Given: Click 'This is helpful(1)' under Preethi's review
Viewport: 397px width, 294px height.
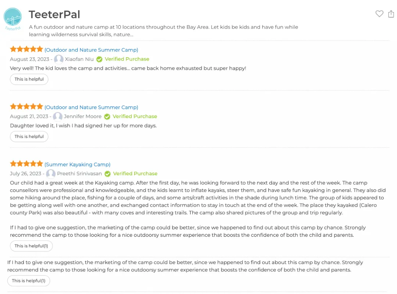Looking at the screenshot, I should [x=31, y=246].
